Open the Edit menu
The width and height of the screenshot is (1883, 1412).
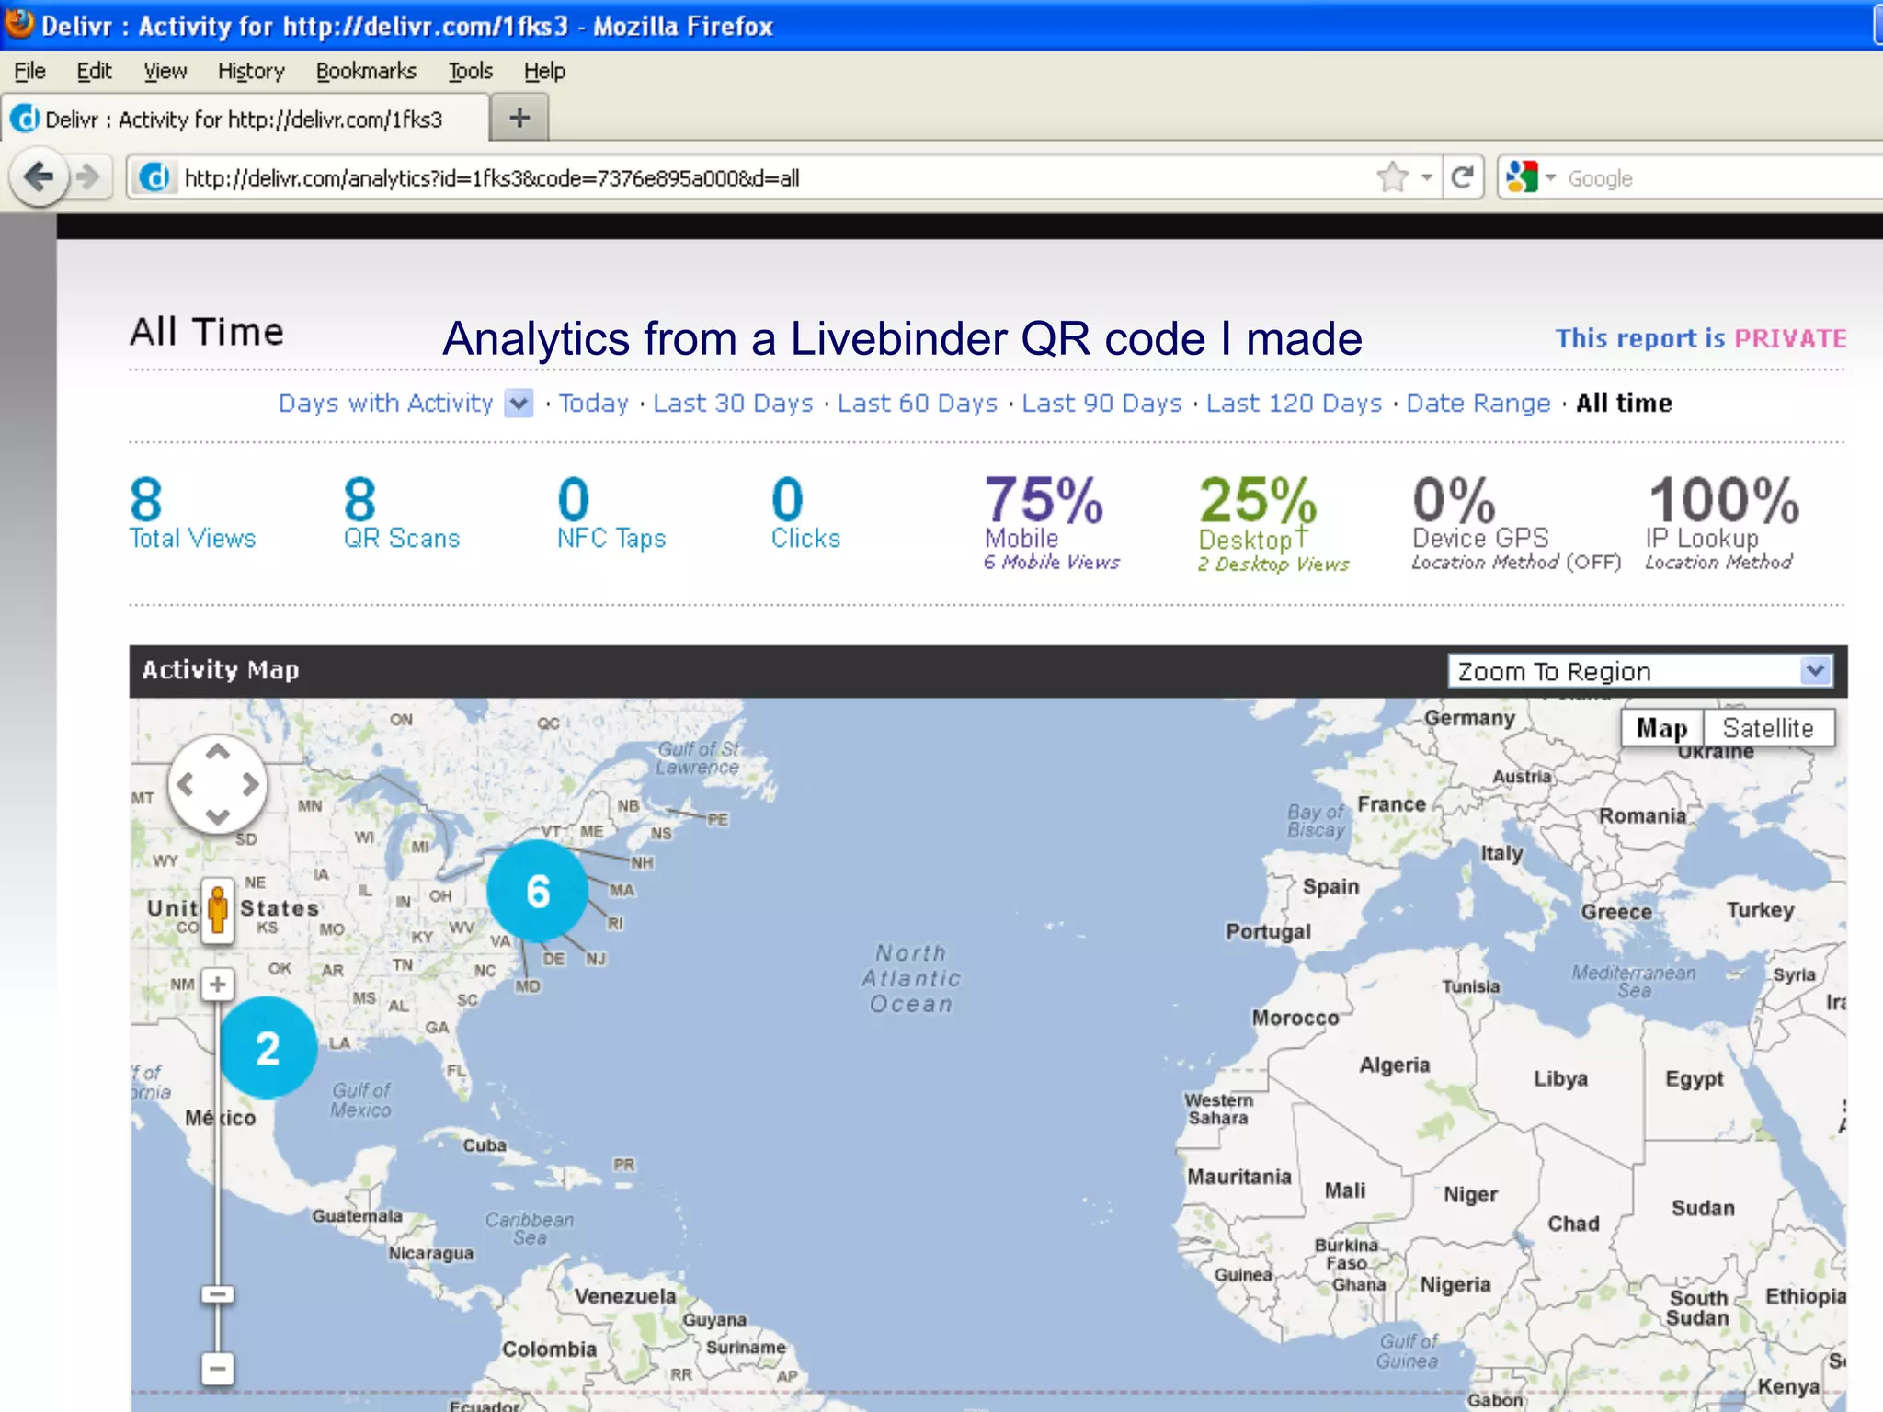click(94, 71)
